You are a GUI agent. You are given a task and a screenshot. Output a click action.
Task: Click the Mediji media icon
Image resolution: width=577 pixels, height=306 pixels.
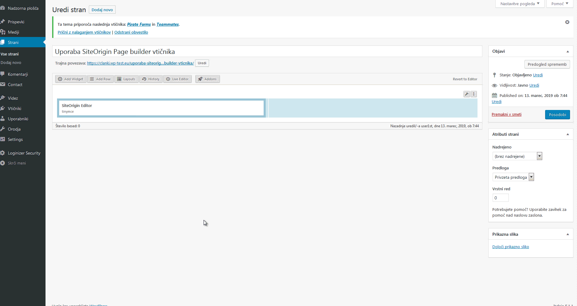click(2, 32)
